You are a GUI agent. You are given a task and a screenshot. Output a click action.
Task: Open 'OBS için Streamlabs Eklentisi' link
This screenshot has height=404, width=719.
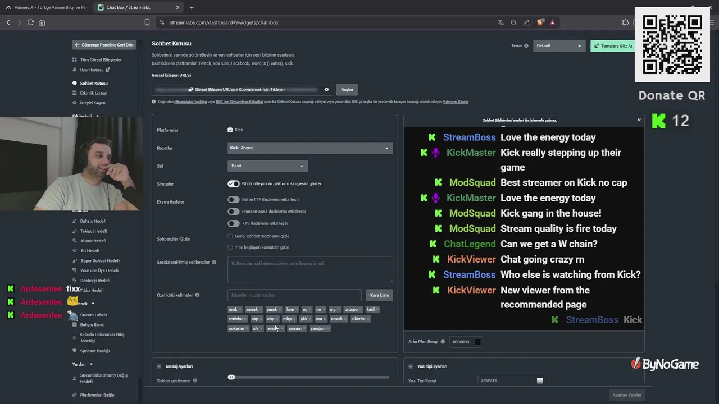pyautogui.click(x=239, y=102)
